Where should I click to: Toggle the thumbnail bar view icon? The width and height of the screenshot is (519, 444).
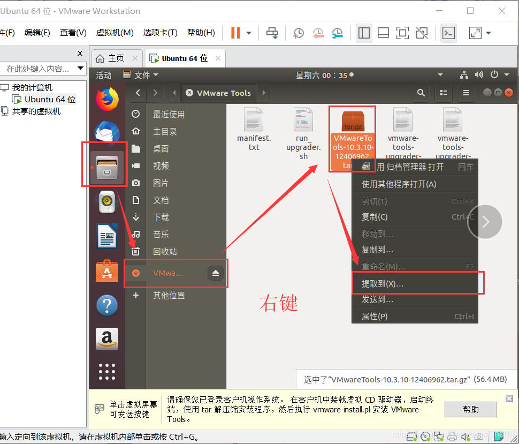(383, 33)
